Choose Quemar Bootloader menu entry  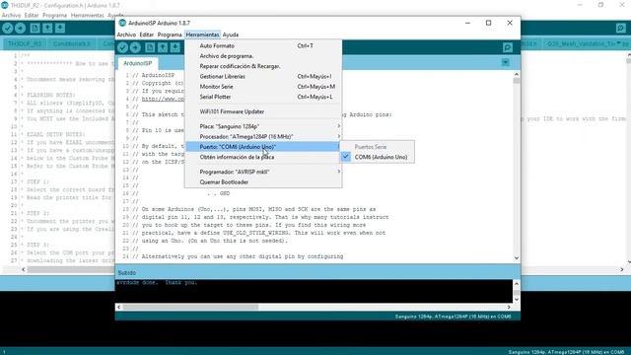click(263, 181)
